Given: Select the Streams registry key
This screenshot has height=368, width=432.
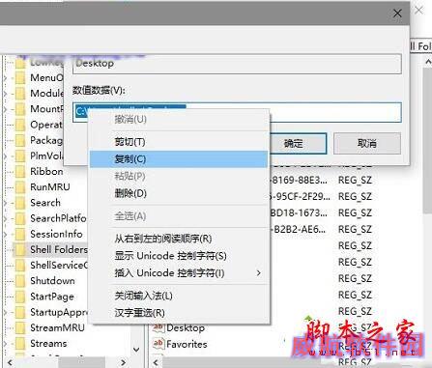Looking at the screenshot, I should click(48, 344).
